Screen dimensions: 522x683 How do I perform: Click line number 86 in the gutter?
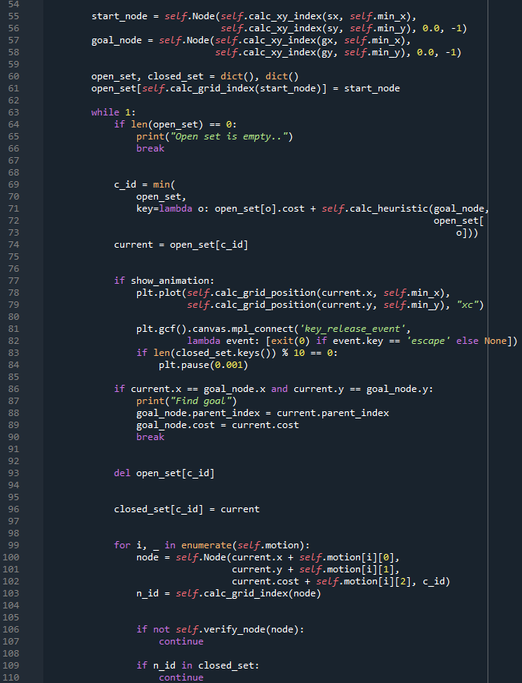point(14,389)
